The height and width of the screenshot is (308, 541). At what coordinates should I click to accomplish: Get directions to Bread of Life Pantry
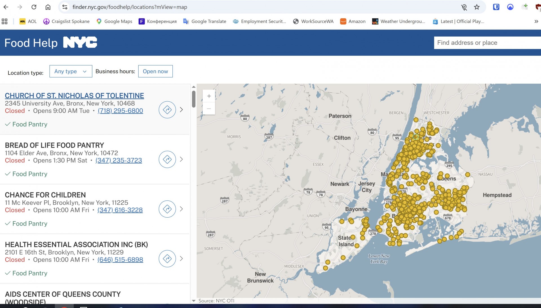click(167, 159)
